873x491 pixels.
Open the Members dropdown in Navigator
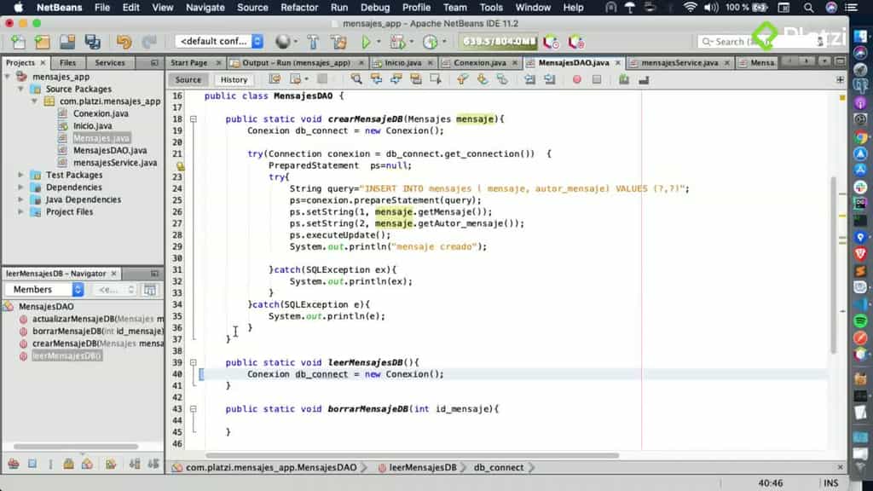click(43, 289)
